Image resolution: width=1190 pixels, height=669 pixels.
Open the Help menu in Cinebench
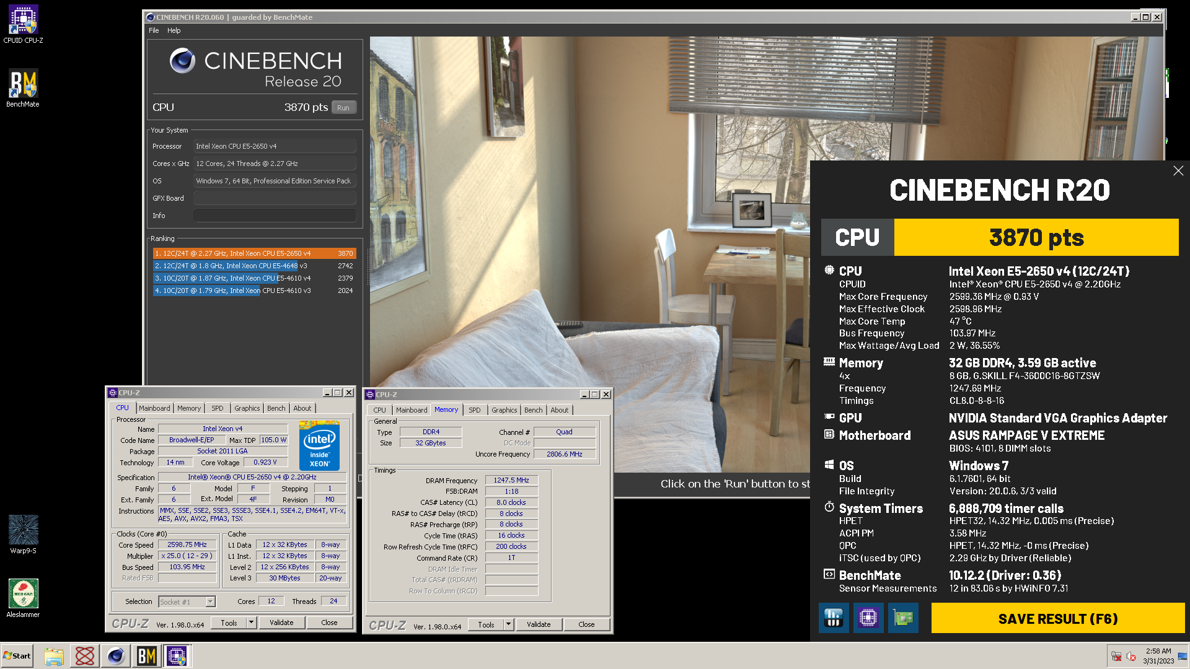pos(174,30)
